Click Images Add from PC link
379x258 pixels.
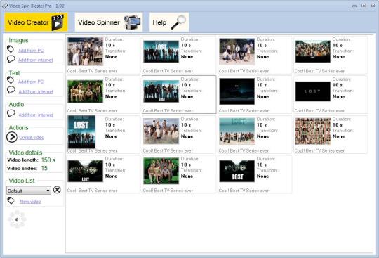click(31, 51)
